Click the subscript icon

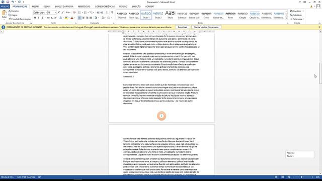pos(51,18)
